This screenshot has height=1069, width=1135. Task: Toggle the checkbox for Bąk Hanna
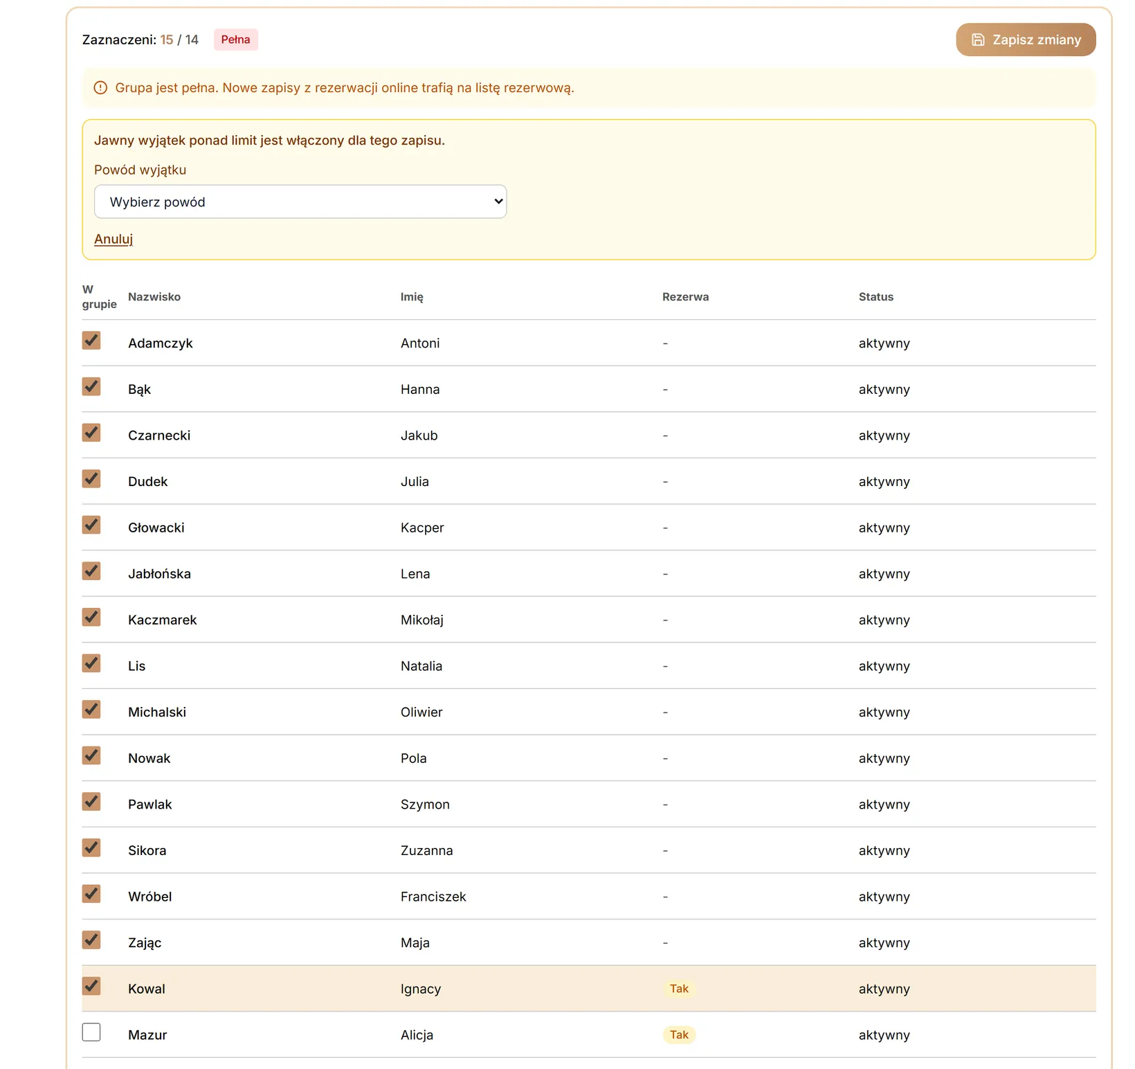(91, 386)
